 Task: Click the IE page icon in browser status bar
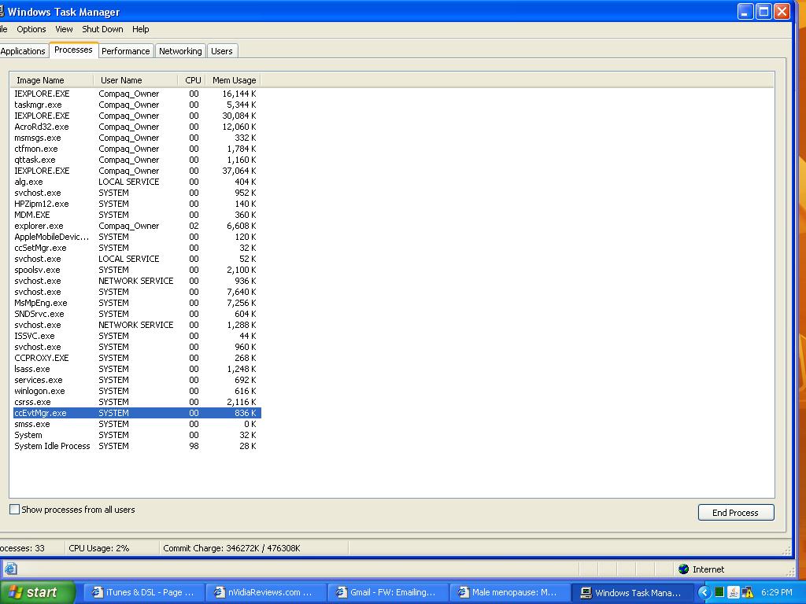pyautogui.click(x=10, y=569)
